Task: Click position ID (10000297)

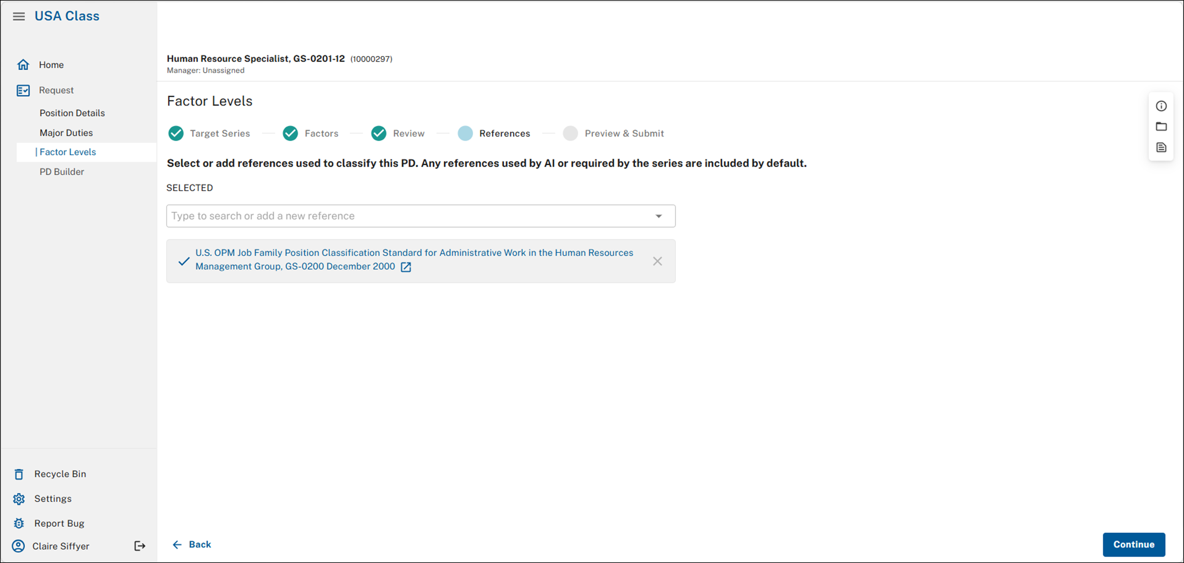Action: (x=371, y=59)
